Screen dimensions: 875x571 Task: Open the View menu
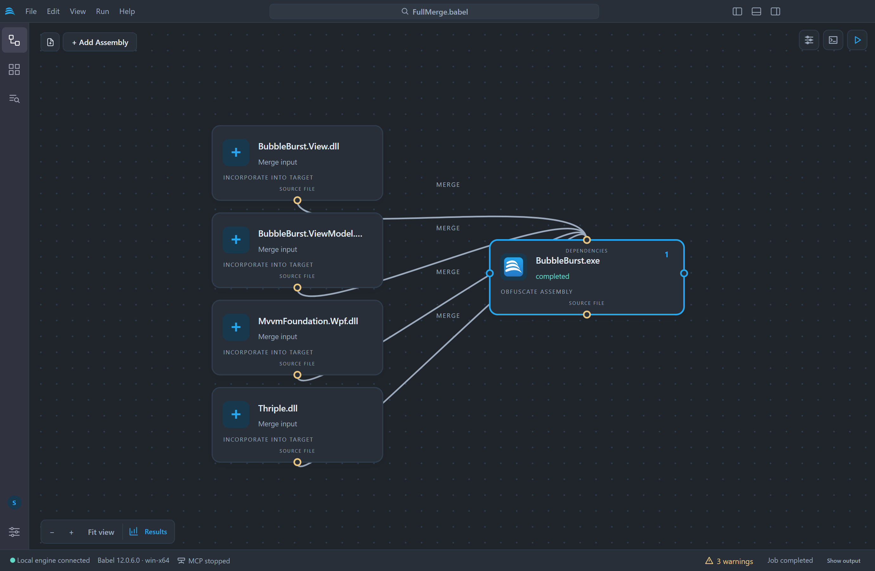click(x=78, y=11)
